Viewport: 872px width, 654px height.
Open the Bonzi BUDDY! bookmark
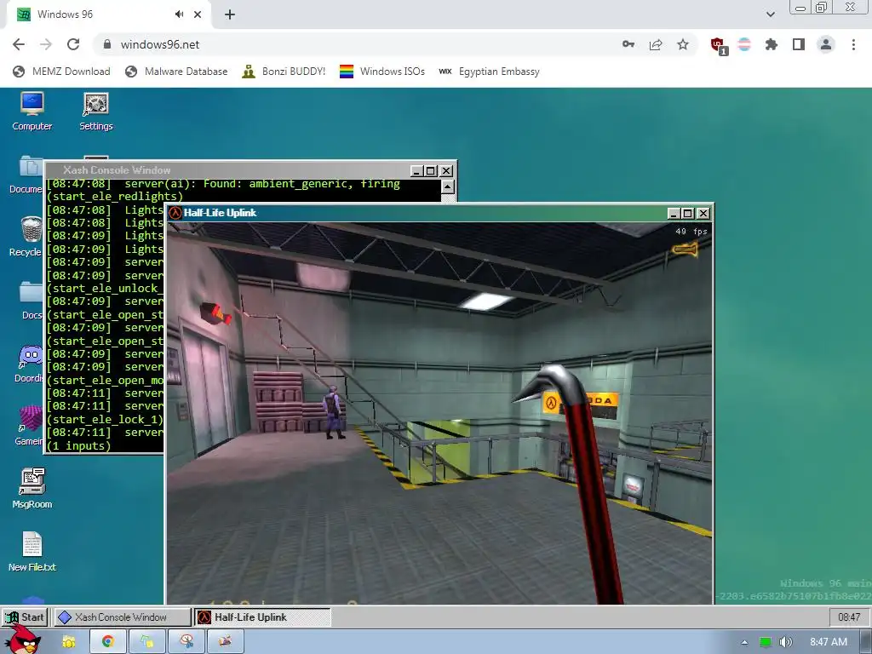284,72
